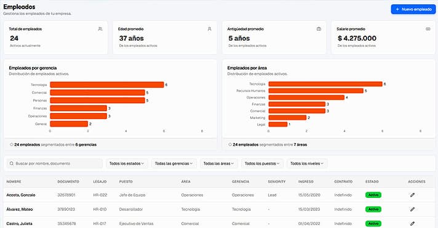The height and width of the screenshot is (228, 438).
Task: Click icon beside 24 empleados entre 6 gerencias
Action: [x=12, y=144]
